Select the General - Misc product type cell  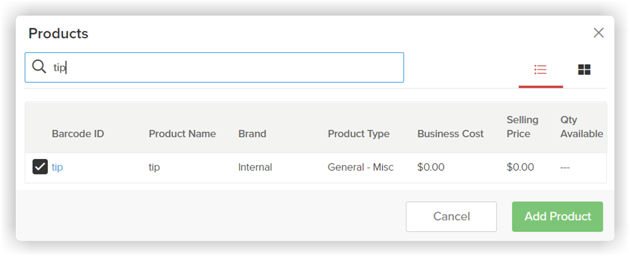361,167
